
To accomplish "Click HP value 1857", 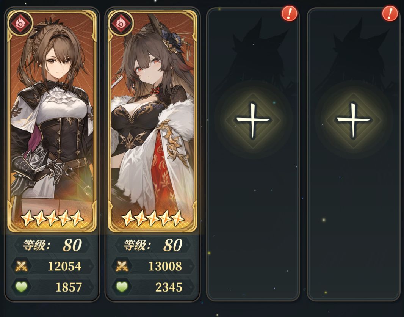I will (69, 287).
